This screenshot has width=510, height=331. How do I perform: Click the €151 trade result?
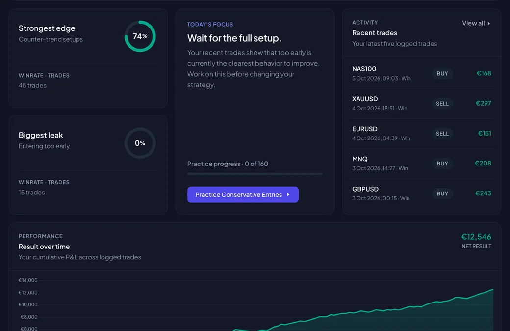pyautogui.click(x=484, y=133)
